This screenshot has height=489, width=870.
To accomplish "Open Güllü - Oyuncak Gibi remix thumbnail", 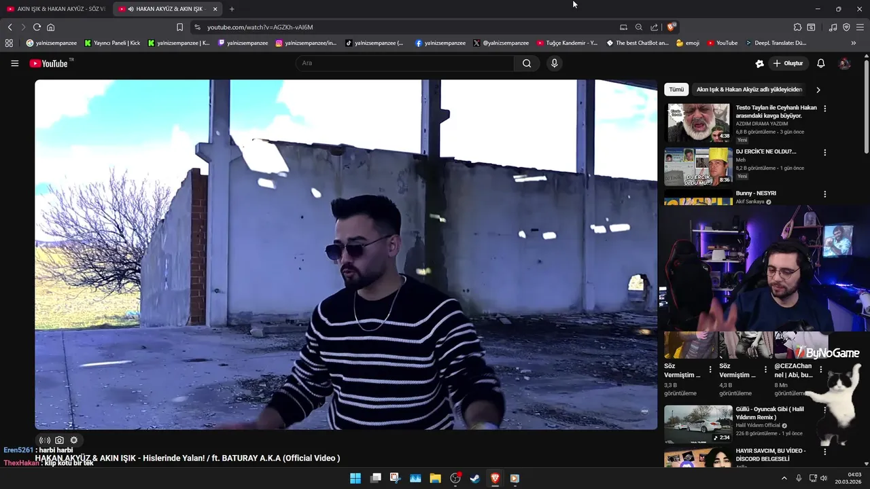I will coord(697,424).
